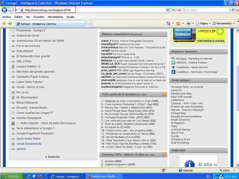Click the Live Search input box
The width and height of the screenshot is (239, 179).
click(x=207, y=10)
